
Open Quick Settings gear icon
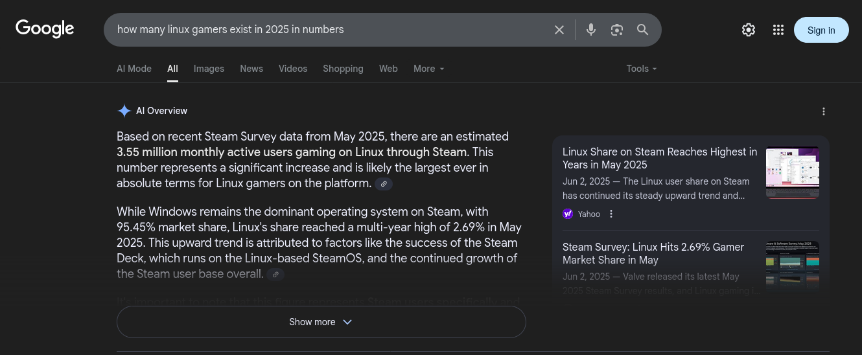[x=749, y=30]
